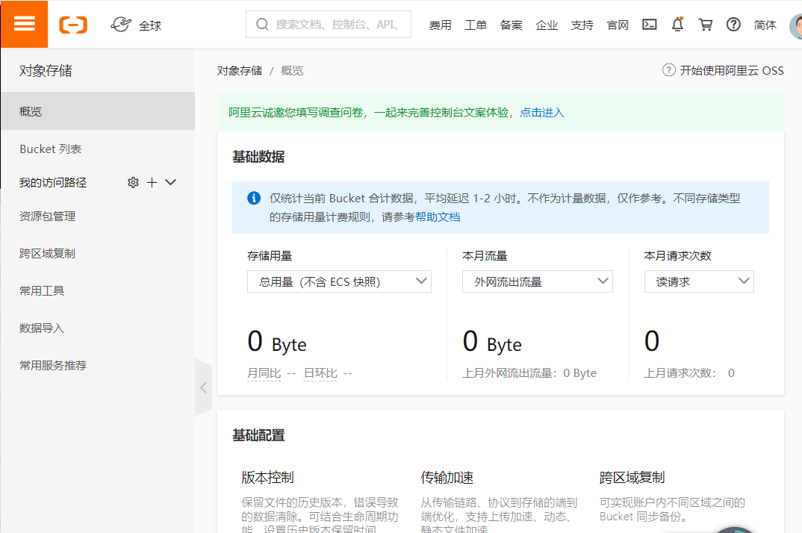Open the notifications bell
Image resolution: width=802 pixels, height=533 pixels.
click(x=678, y=25)
